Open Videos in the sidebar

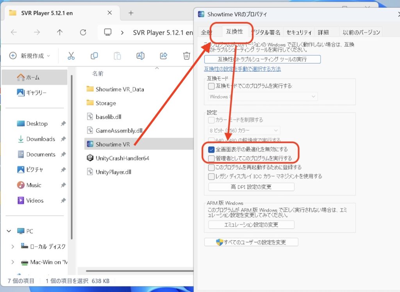pos(34,201)
